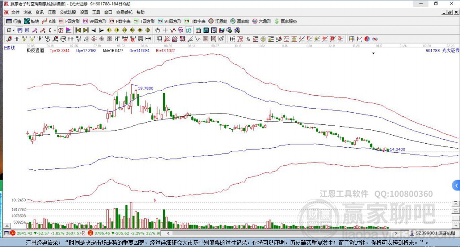
Task: Click the horizontal scrollbar left arrow
Action: pos(168,233)
